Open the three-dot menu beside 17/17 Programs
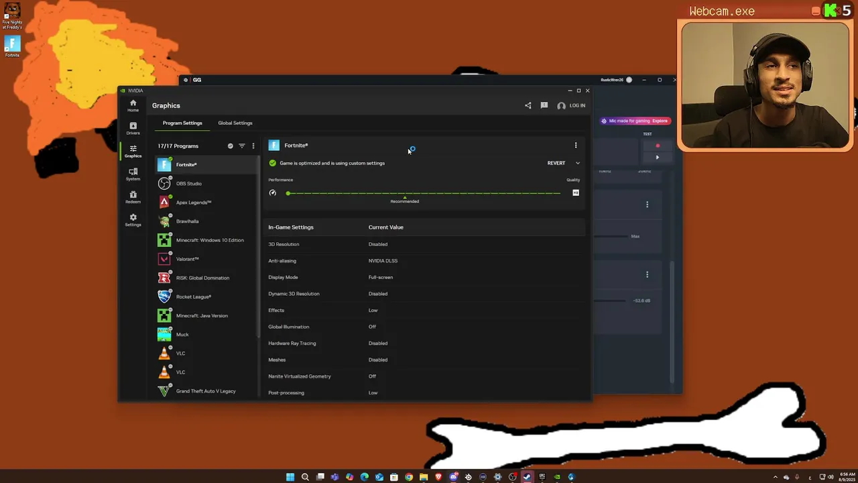 tap(253, 146)
